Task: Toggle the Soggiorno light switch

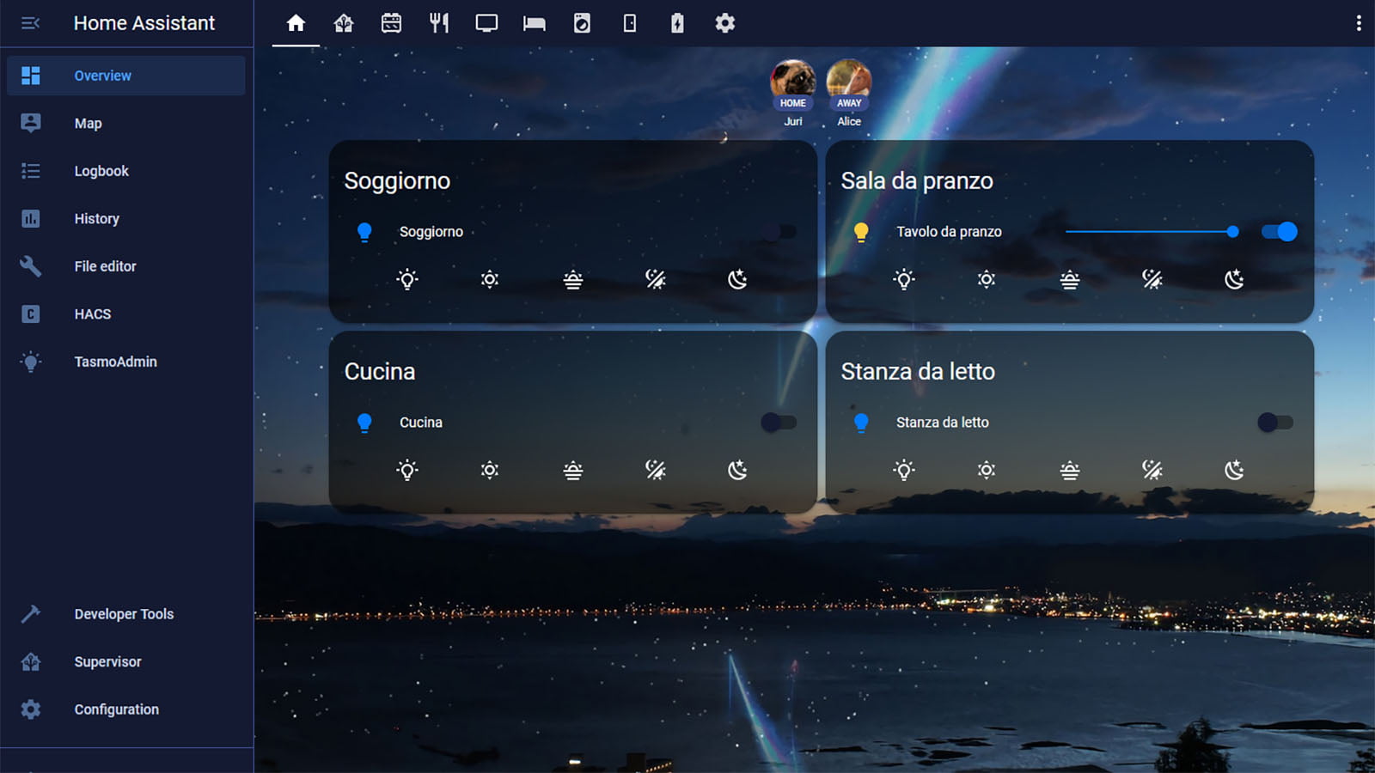Action: click(x=777, y=231)
